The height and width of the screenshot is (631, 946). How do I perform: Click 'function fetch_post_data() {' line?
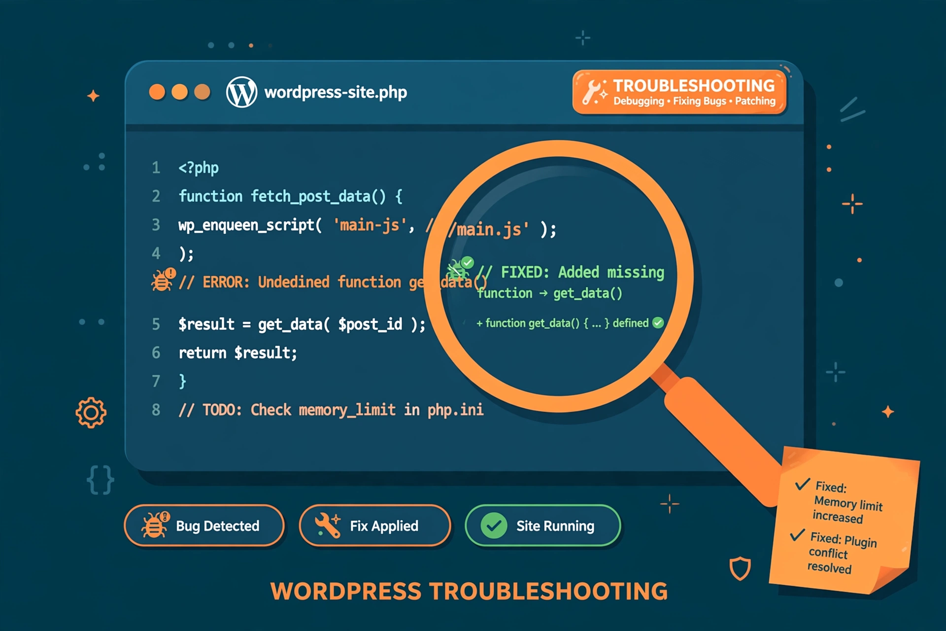point(291,197)
